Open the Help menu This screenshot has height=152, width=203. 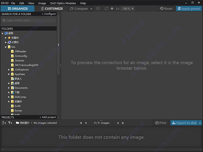point(83,3)
